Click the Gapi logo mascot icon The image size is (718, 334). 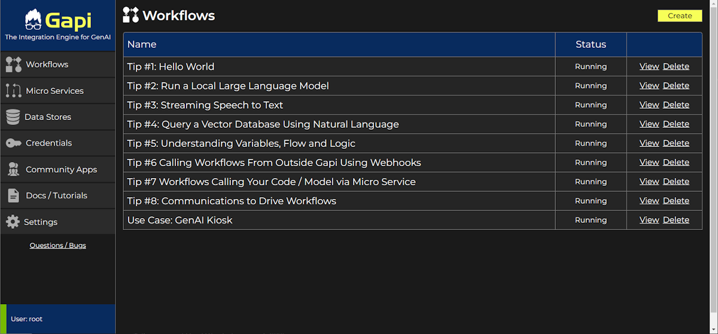pyautogui.click(x=34, y=20)
